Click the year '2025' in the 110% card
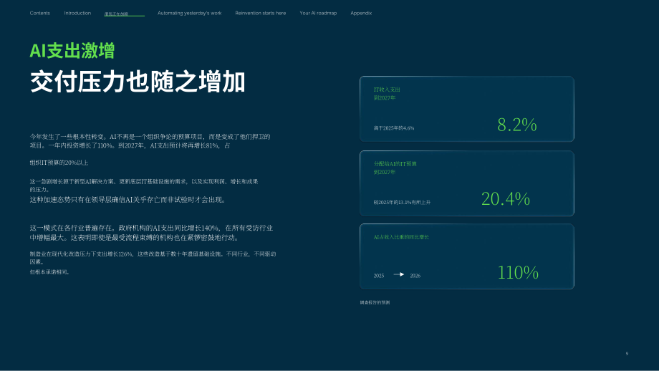This screenshot has height=371, width=659. tap(379, 276)
